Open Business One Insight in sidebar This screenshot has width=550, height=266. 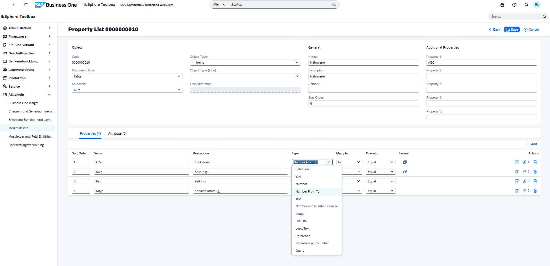(23, 103)
